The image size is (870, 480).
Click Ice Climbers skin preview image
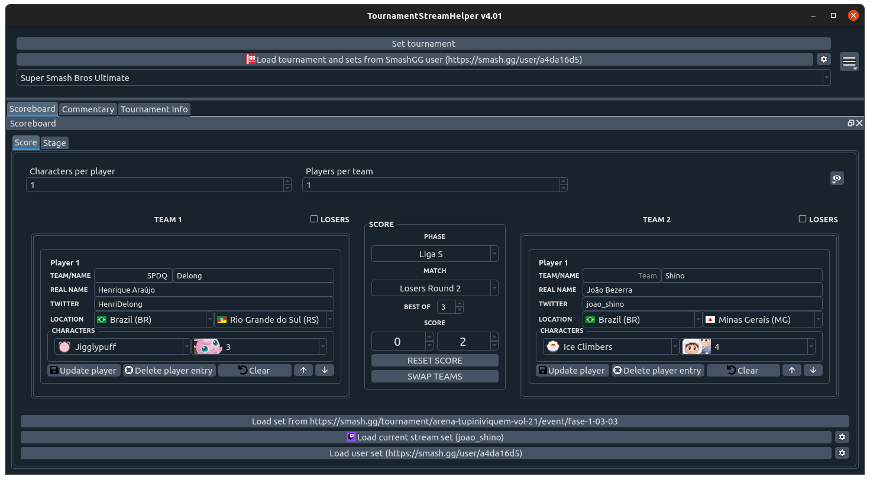(x=697, y=346)
